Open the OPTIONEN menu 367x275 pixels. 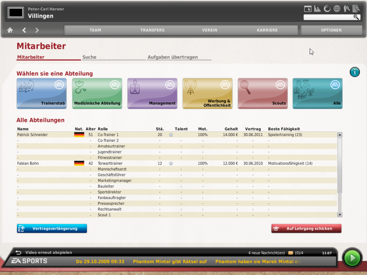click(x=331, y=30)
